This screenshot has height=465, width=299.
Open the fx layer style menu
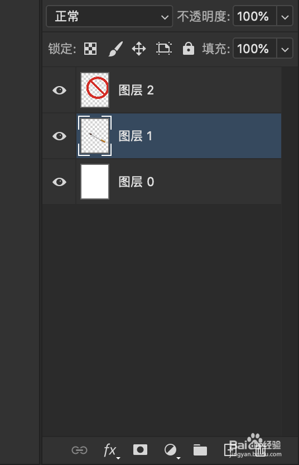(112, 451)
